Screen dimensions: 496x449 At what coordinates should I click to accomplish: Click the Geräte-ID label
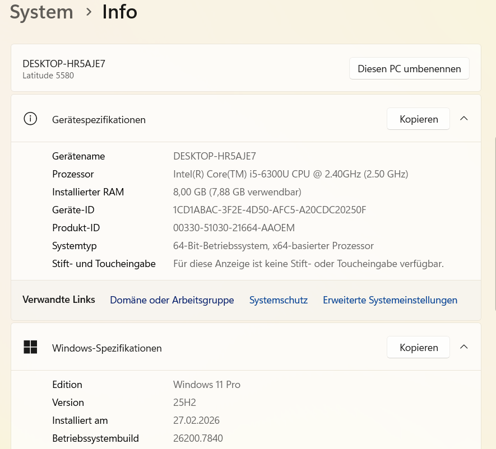(73, 210)
